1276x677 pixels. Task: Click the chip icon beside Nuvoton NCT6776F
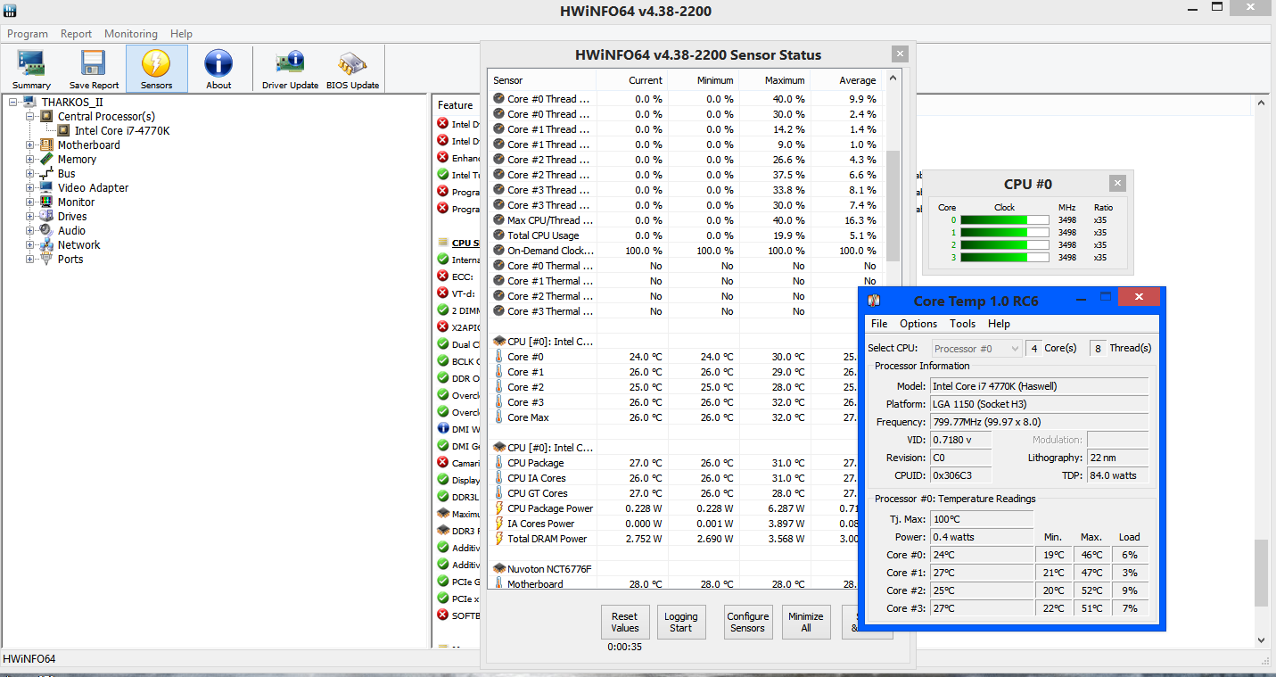[x=498, y=568]
